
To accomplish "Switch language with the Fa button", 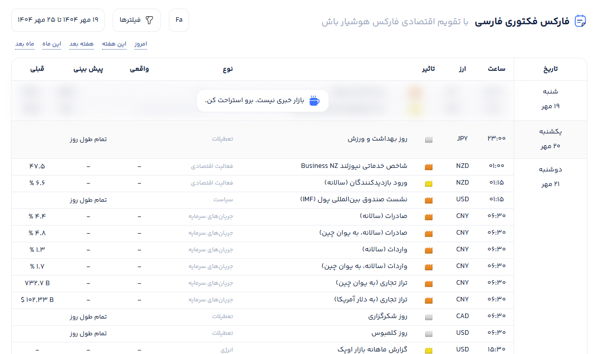I will [x=179, y=20].
